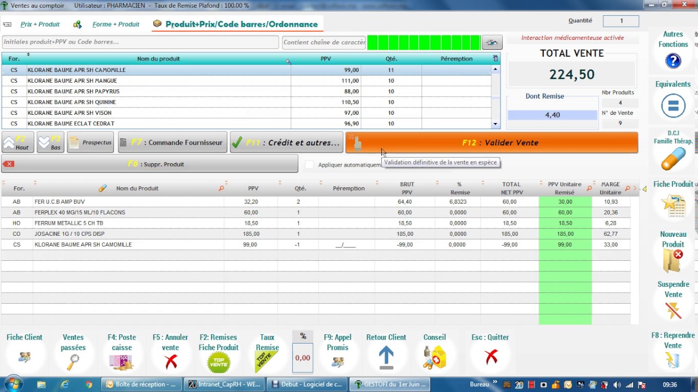Open the Equivalents icon
The height and width of the screenshot is (392, 698).
click(x=673, y=106)
